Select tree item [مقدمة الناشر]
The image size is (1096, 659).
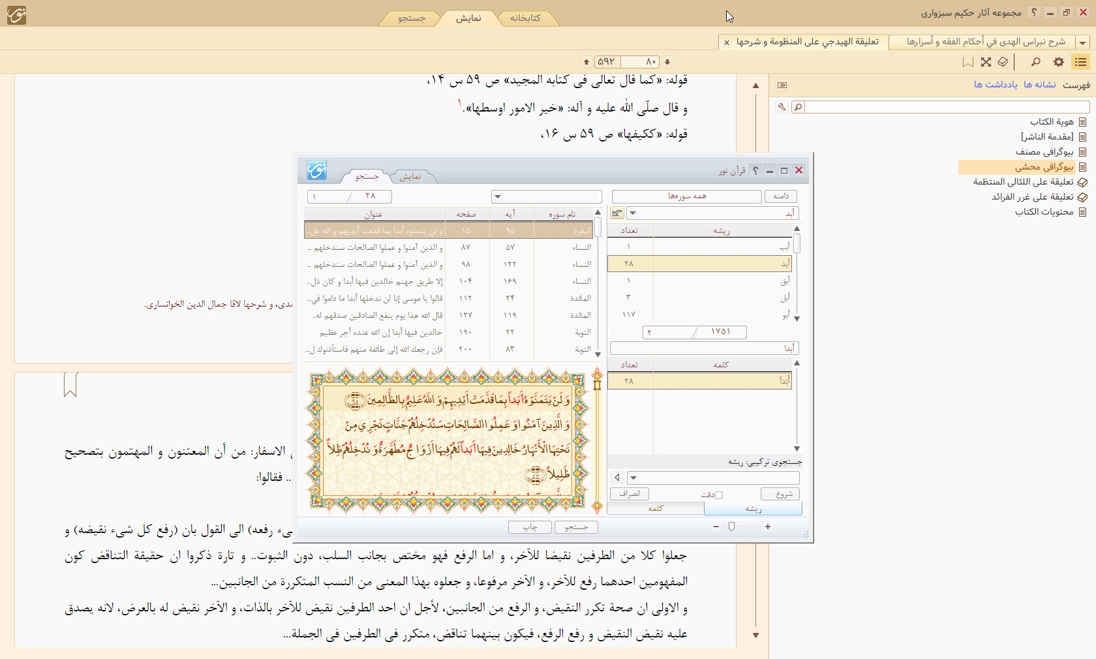click(1047, 137)
